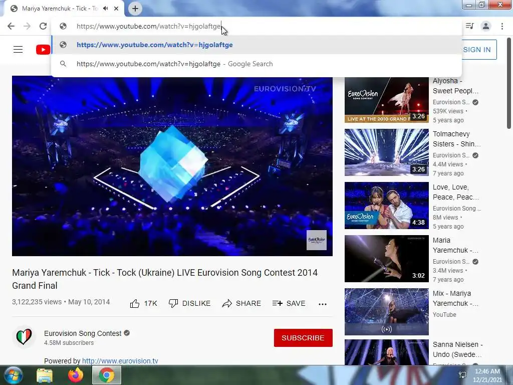Launch Firefox from the taskbar
The width and height of the screenshot is (513, 385).
[76, 375]
